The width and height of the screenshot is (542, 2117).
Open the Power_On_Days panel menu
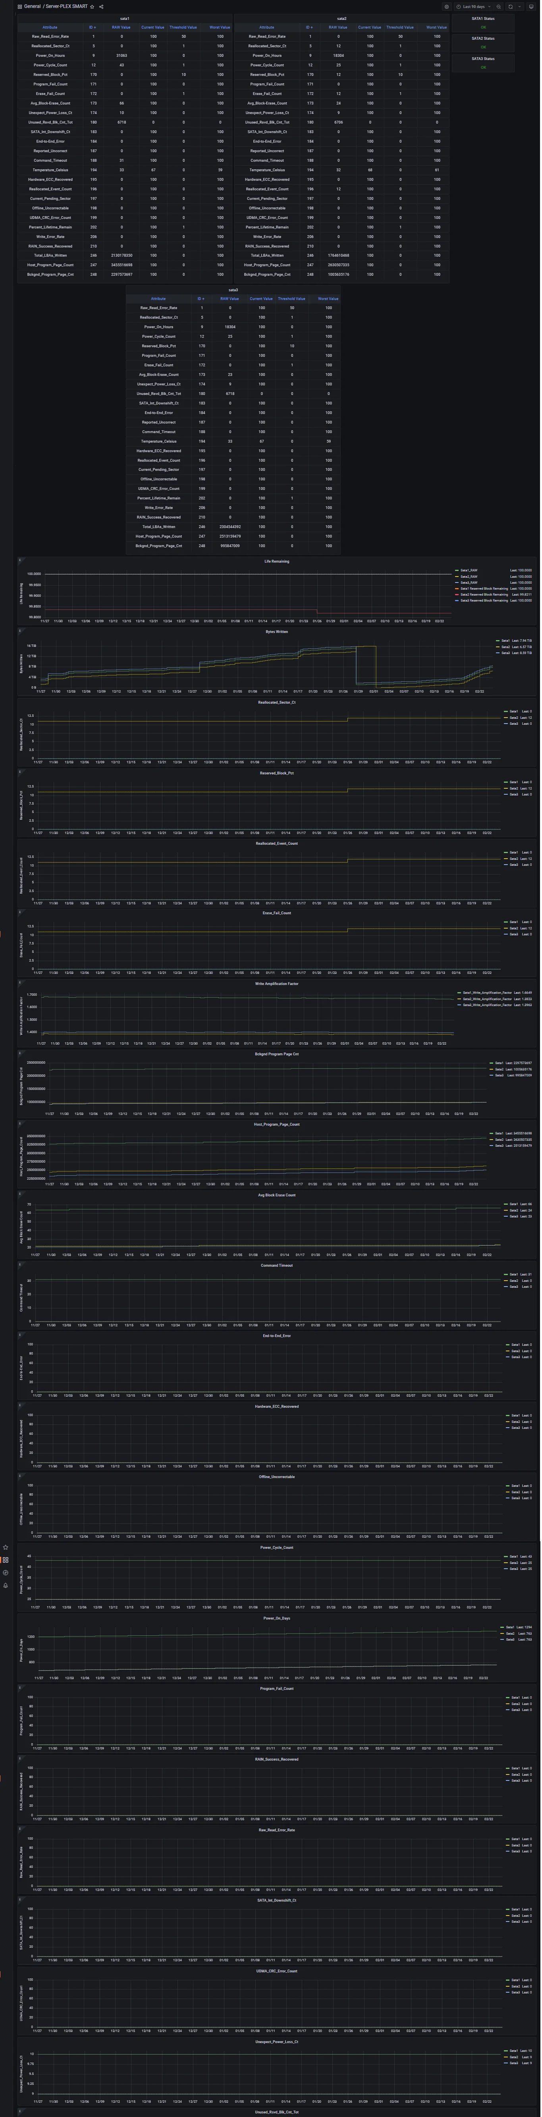[x=277, y=1618]
